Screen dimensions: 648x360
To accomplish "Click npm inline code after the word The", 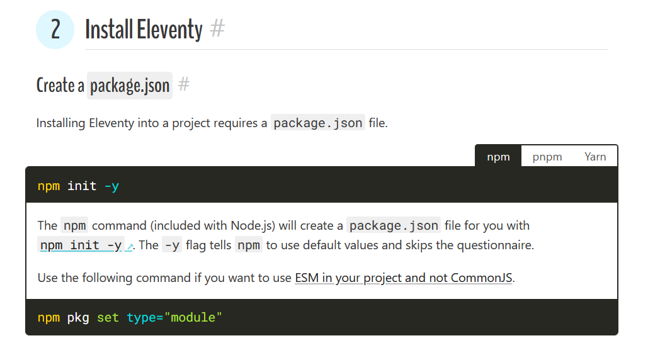I will pyautogui.click(x=74, y=225).
